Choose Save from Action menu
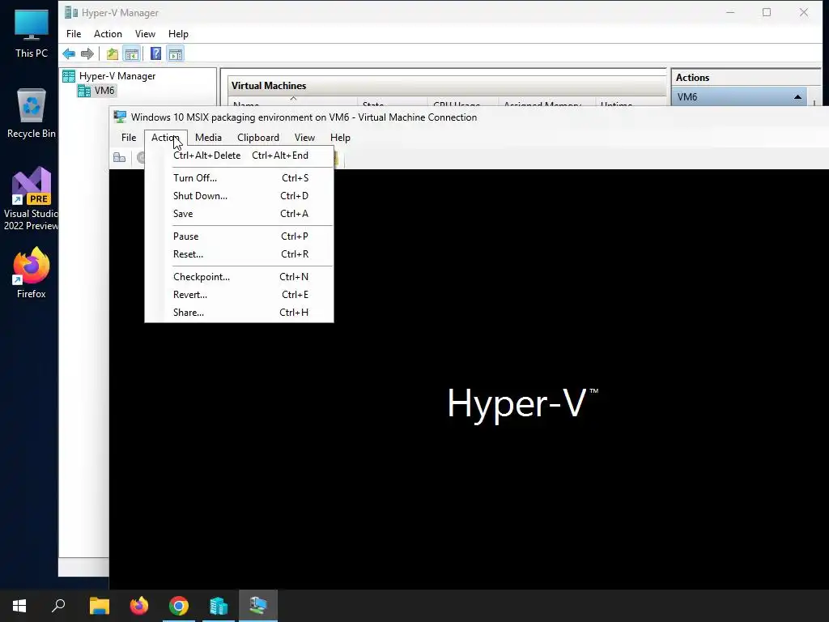 (x=239, y=214)
